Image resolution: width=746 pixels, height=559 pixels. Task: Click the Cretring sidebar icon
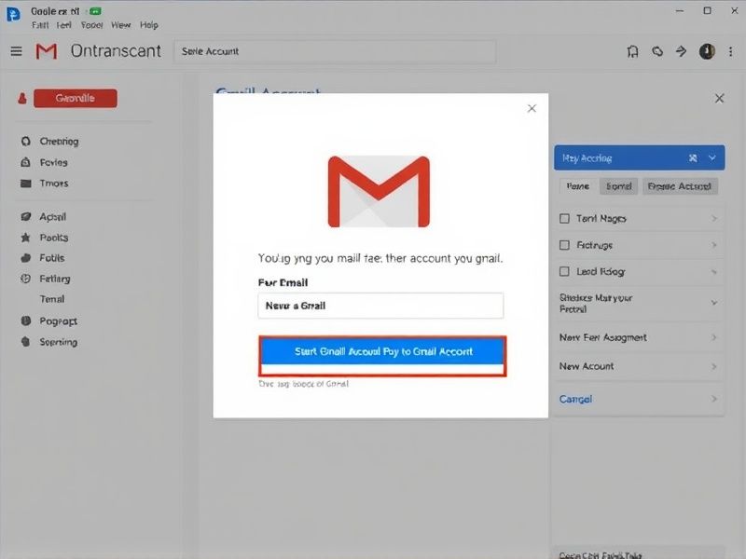pos(26,142)
